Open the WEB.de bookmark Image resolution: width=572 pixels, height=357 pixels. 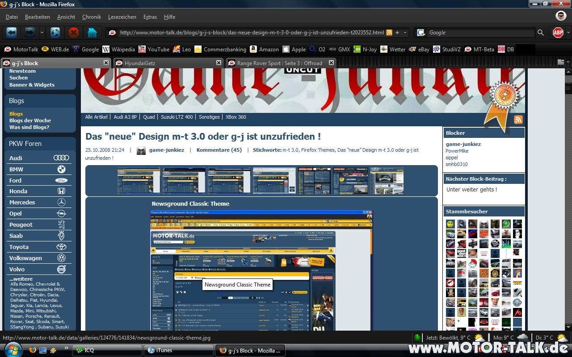click(x=55, y=50)
